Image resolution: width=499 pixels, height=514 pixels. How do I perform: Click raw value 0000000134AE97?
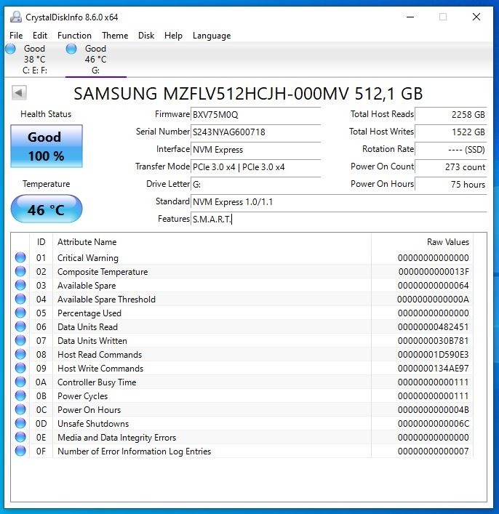(434, 369)
